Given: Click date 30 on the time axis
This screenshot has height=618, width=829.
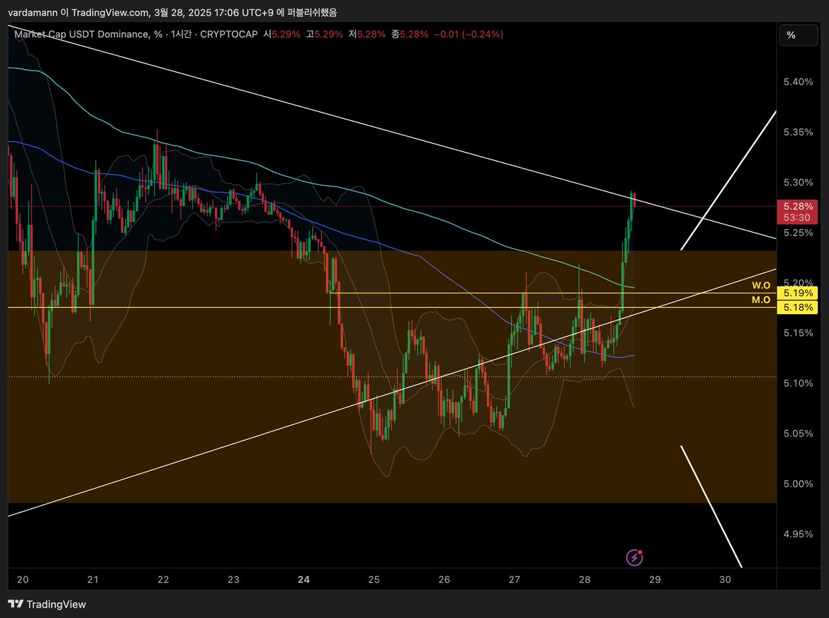Looking at the screenshot, I should coord(725,580).
